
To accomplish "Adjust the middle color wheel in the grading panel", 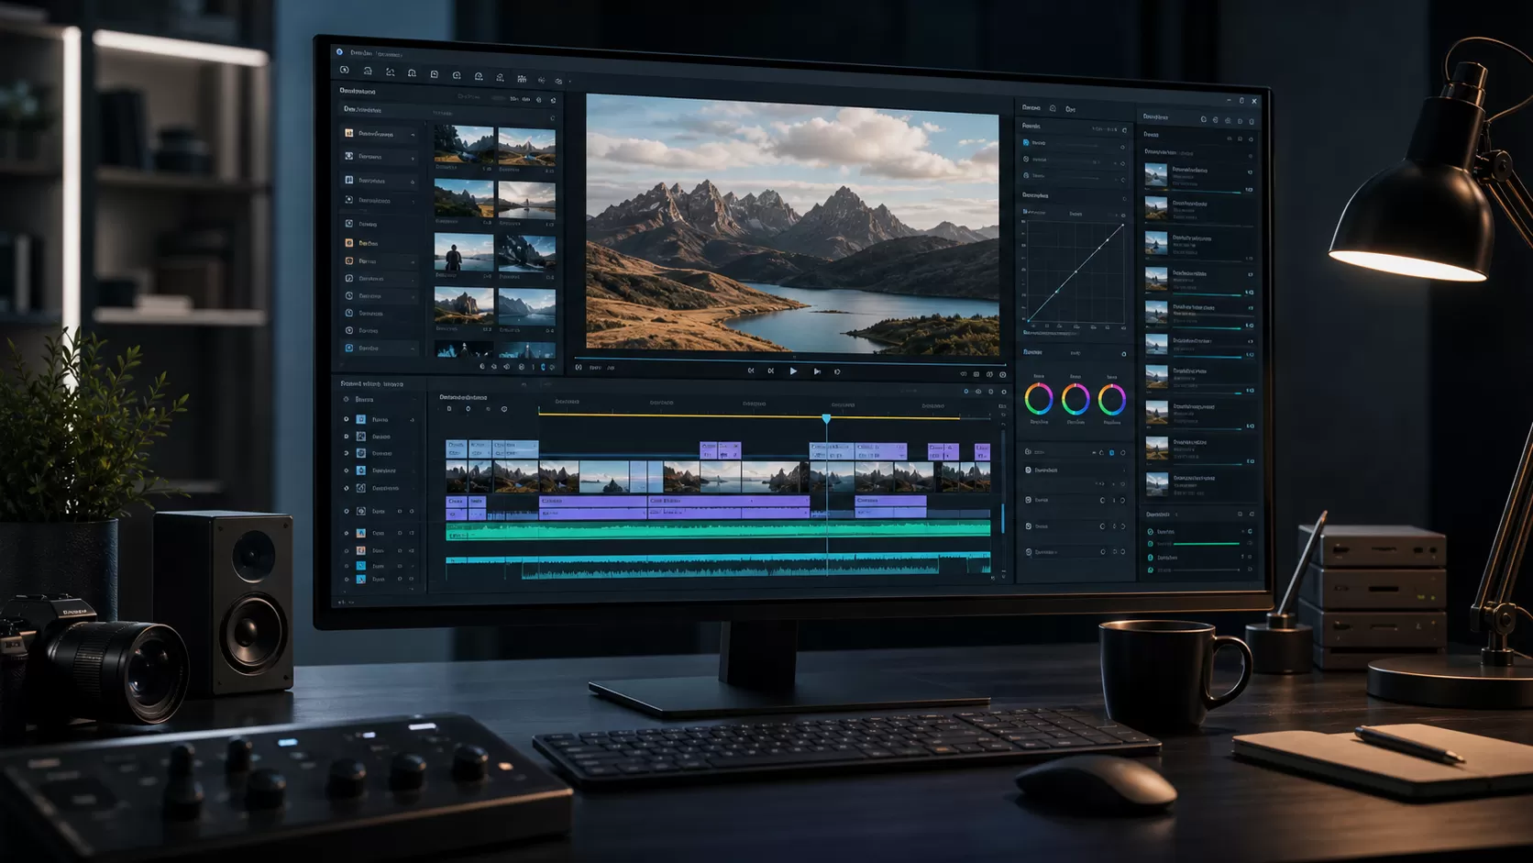I will pos(1075,399).
